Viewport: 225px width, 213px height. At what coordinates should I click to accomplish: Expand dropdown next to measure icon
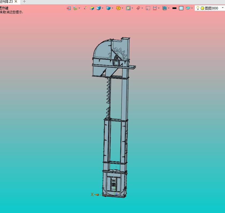point(159,8)
